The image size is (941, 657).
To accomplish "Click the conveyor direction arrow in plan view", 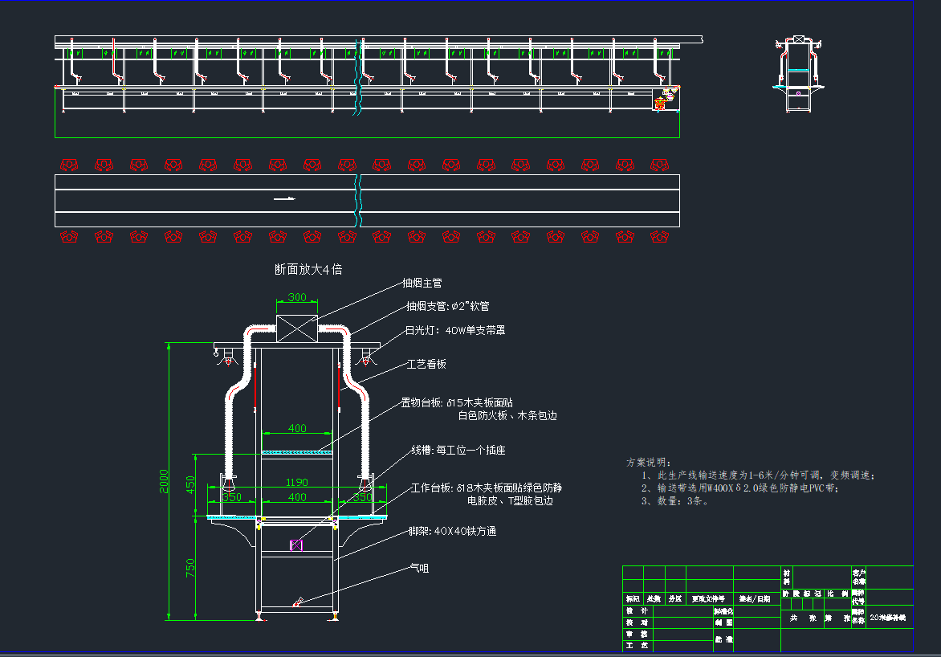I will 284,199.
